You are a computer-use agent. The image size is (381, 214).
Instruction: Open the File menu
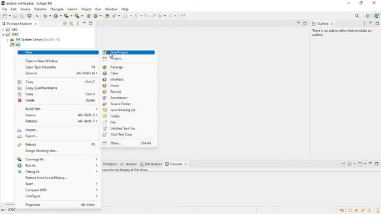pos(4,10)
